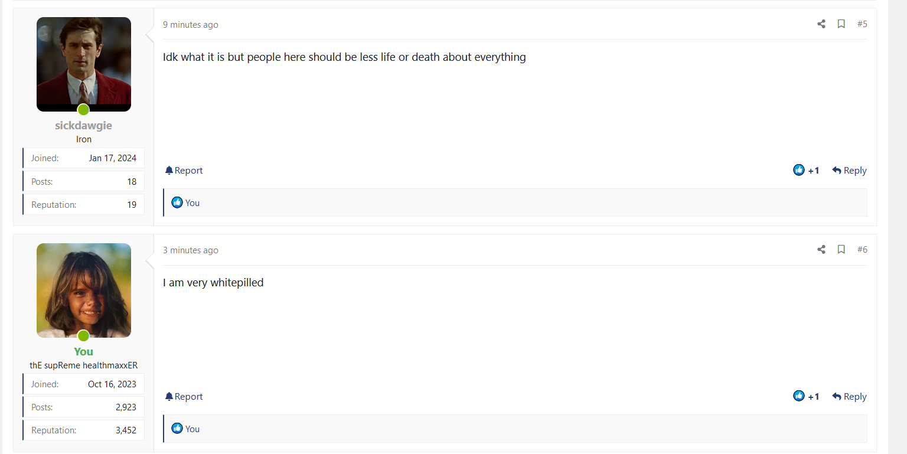Click share icon on post #5
Screen dimensions: 907x454
pyautogui.click(x=821, y=24)
